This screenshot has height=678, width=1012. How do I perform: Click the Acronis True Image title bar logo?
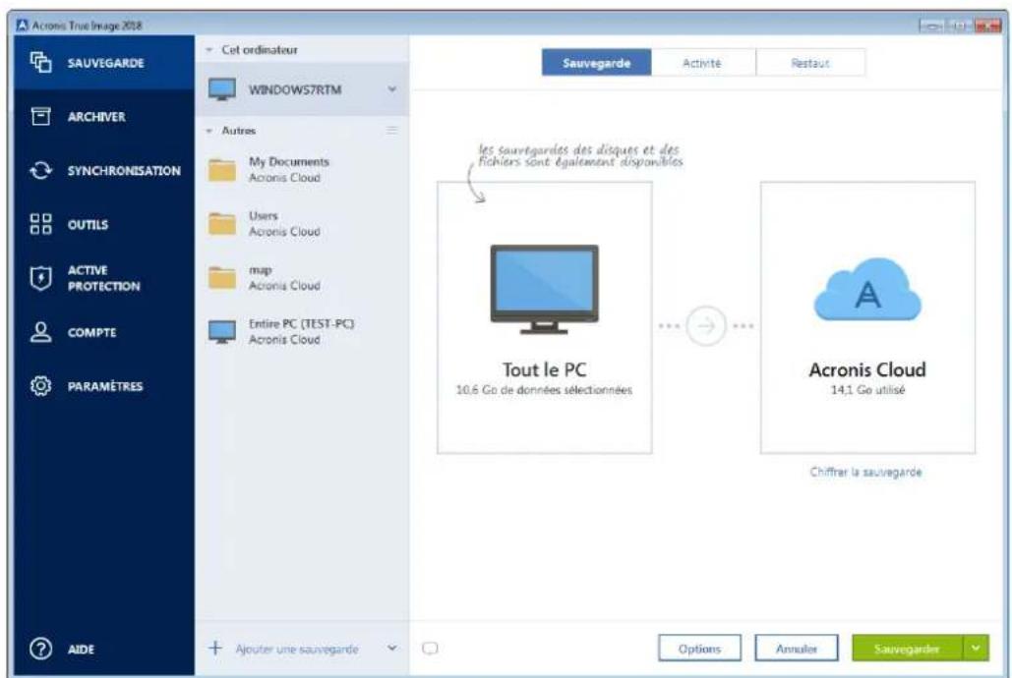pyautogui.click(x=23, y=26)
